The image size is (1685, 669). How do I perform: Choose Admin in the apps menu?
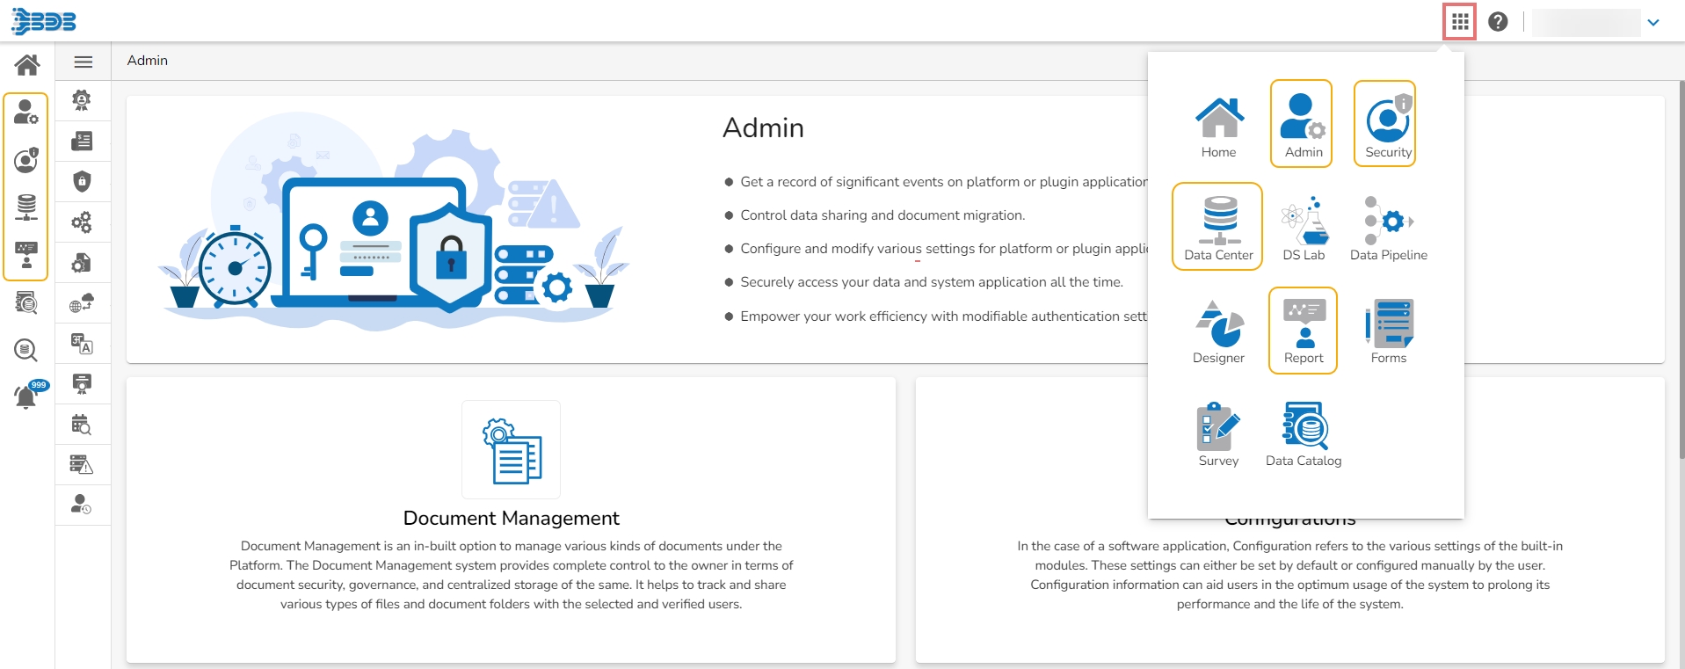click(x=1303, y=124)
